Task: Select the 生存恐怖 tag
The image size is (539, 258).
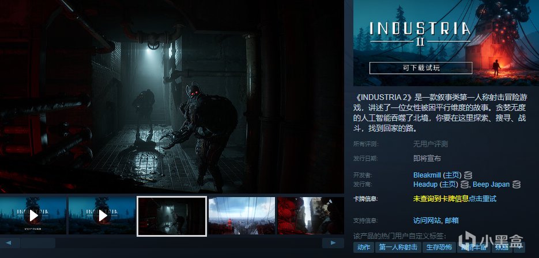Action: tap(438, 248)
